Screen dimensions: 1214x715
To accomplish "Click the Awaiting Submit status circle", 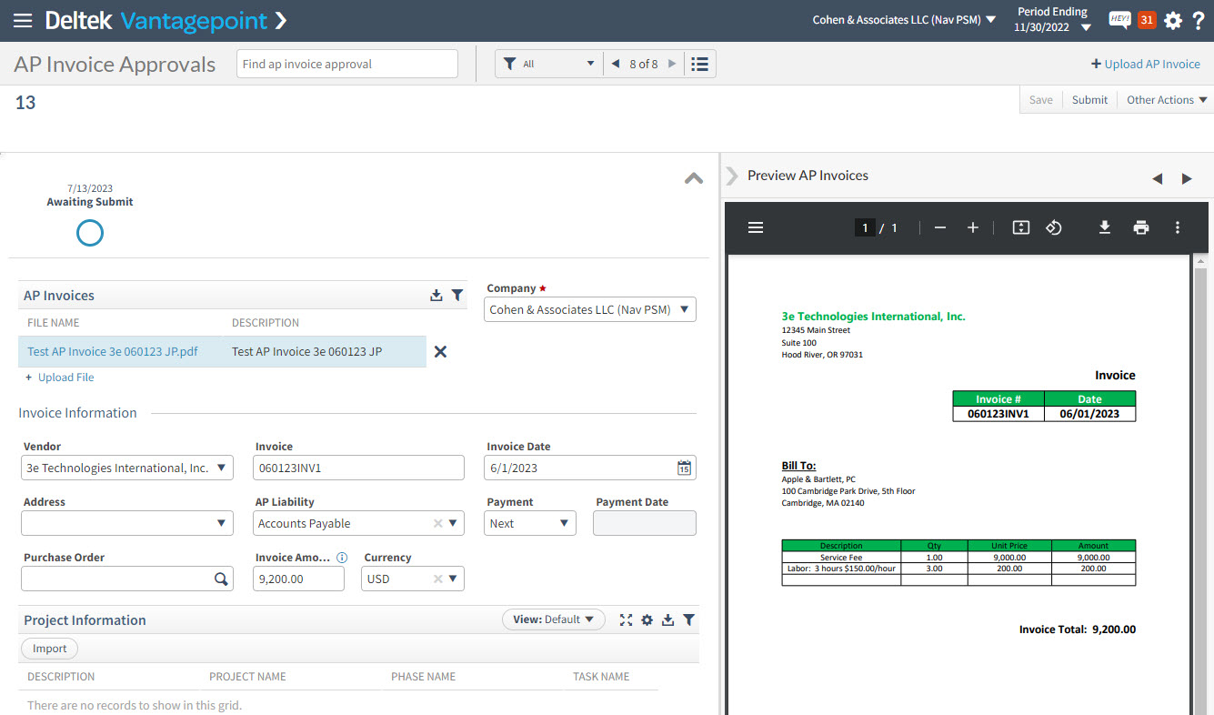I will pyautogui.click(x=90, y=233).
